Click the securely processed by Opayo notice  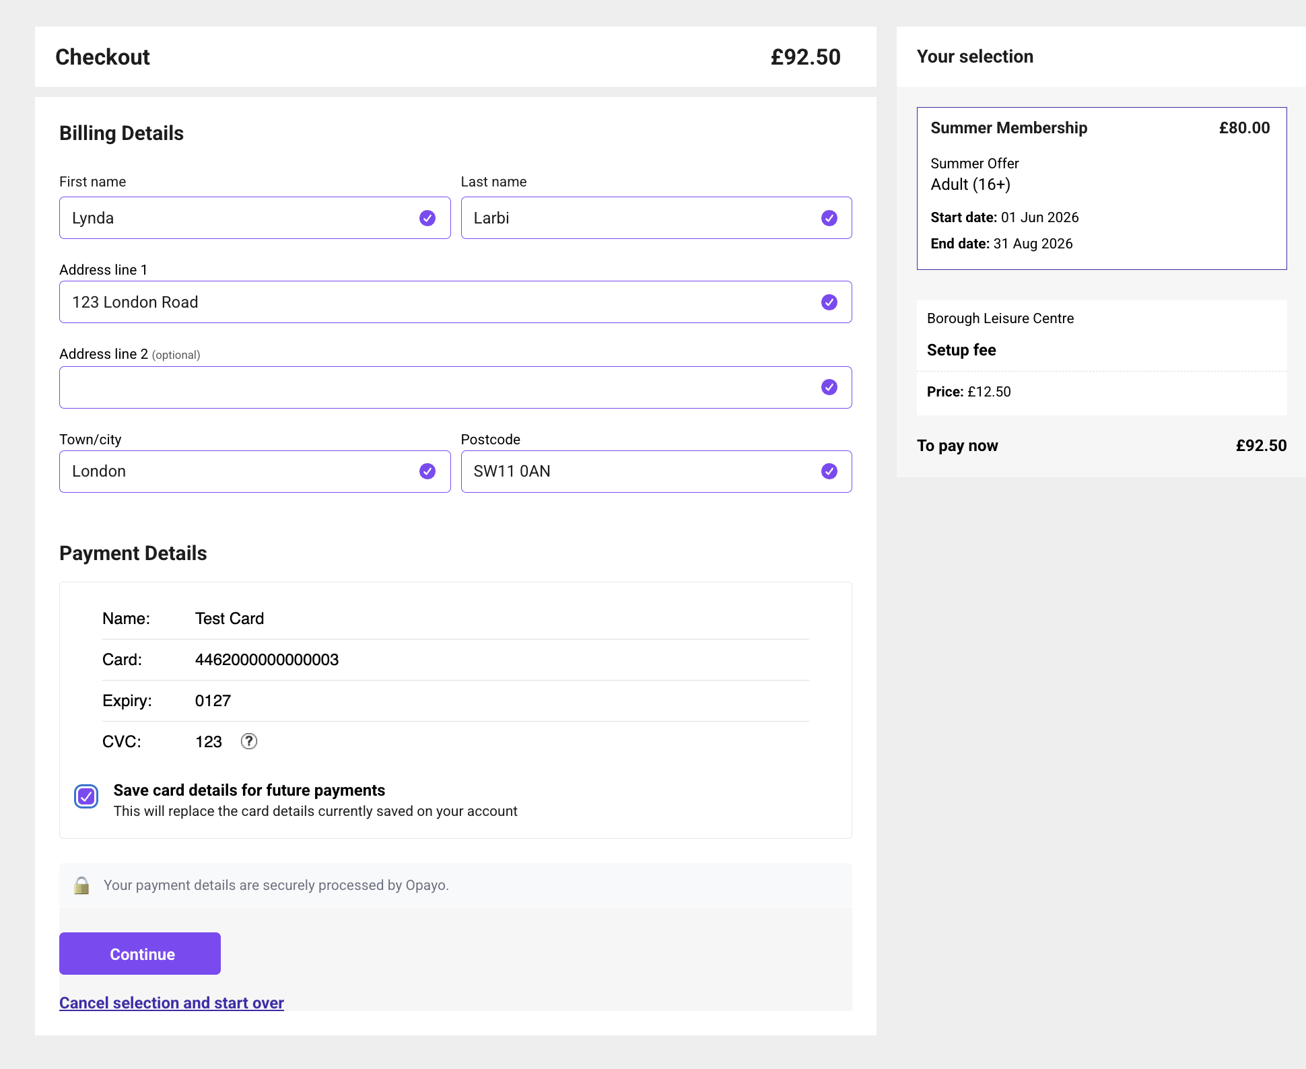(276, 885)
